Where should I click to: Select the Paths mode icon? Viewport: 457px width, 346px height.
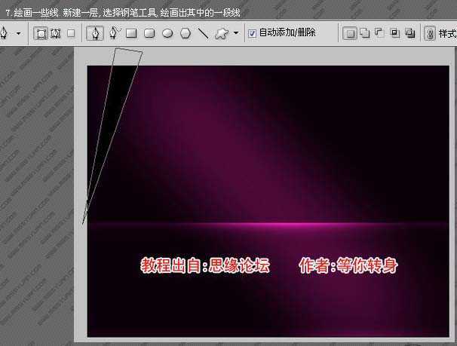(56, 33)
